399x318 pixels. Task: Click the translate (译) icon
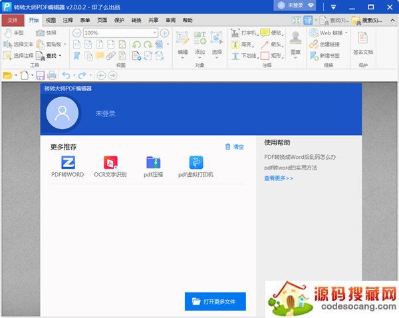tap(308, 20)
